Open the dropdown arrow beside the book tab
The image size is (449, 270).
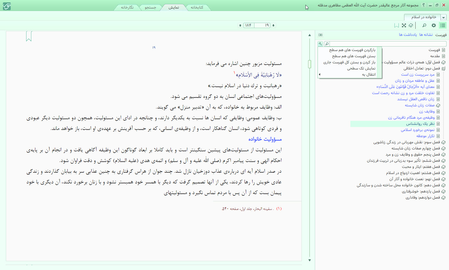coord(444,17)
